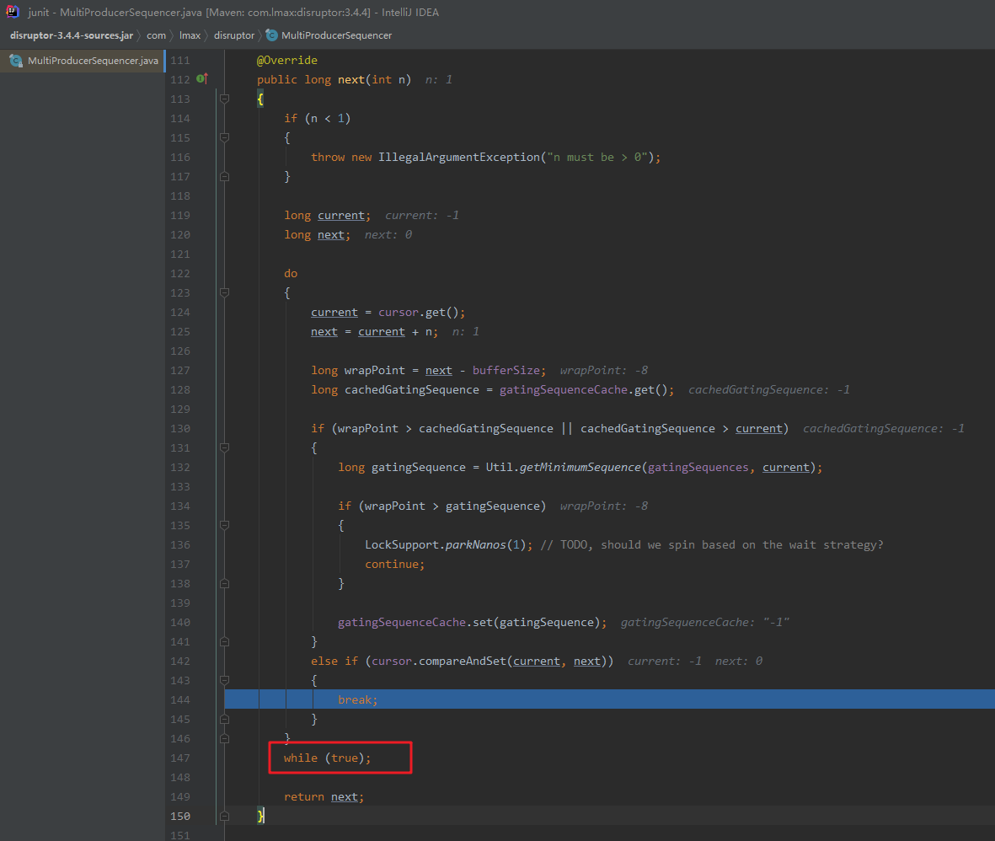
Task: Click line number 142 in the gutter
Action: pos(180,662)
